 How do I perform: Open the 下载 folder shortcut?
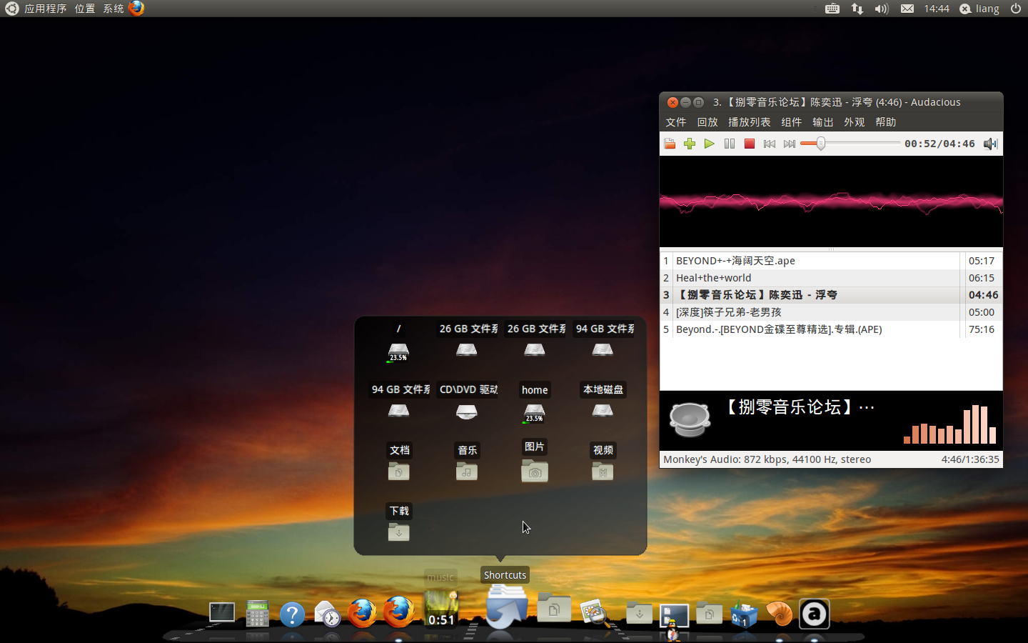coord(398,532)
